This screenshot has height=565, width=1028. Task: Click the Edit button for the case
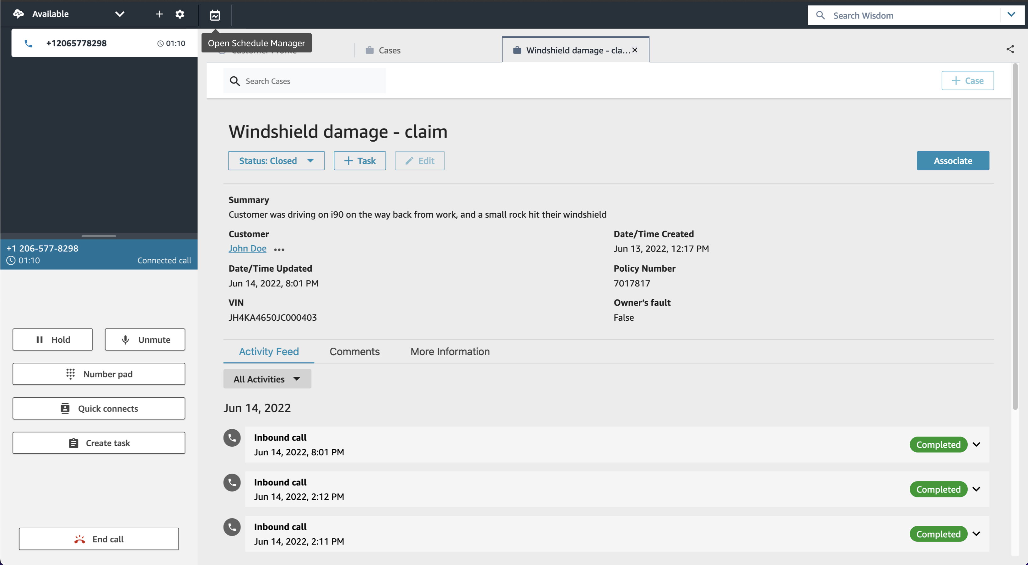[x=419, y=160]
